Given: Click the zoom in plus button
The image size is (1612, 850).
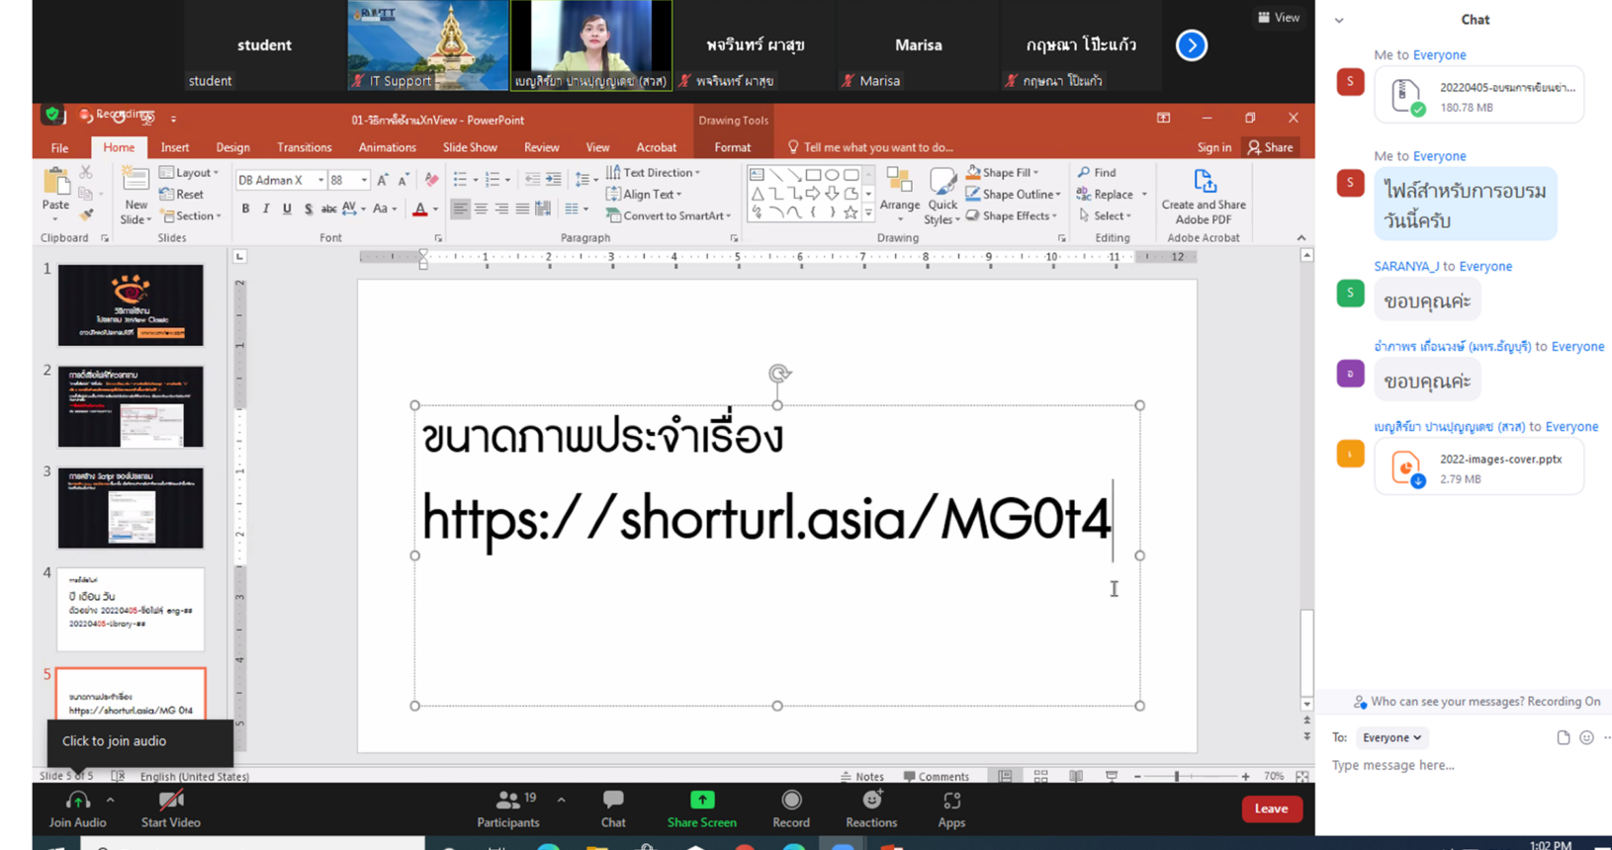Looking at the screenshot, I should point(1246,777).
